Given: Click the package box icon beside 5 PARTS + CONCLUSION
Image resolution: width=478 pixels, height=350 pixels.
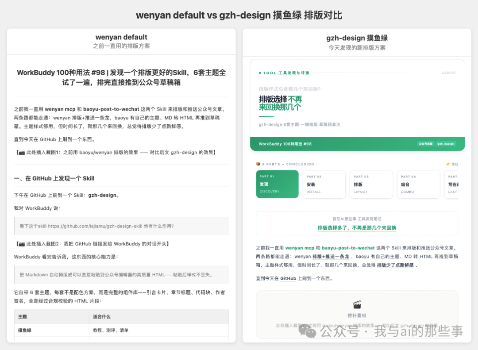Looking at the screenshot, I should (258, 164).
